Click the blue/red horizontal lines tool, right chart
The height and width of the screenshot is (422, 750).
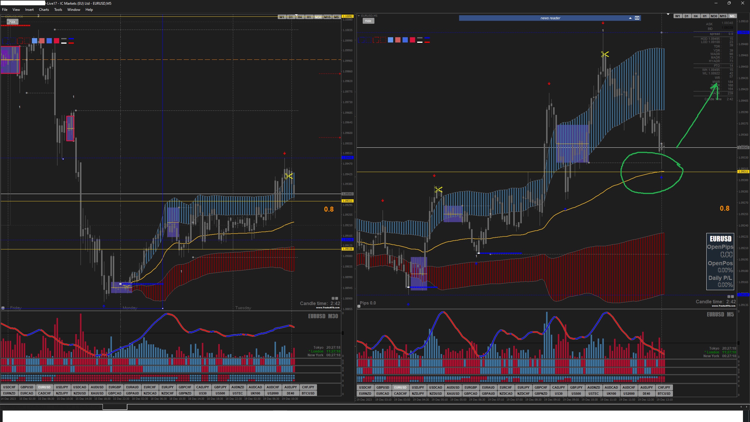coord(427,40)
